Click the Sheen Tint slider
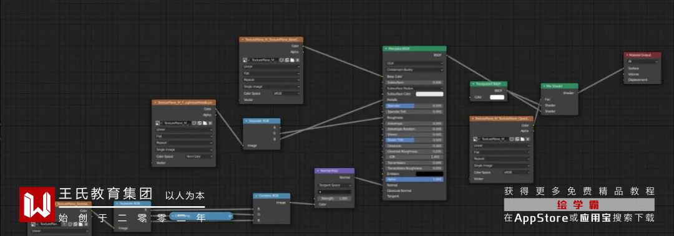This screenshot has height=236, width=674. tap(414, 140)
